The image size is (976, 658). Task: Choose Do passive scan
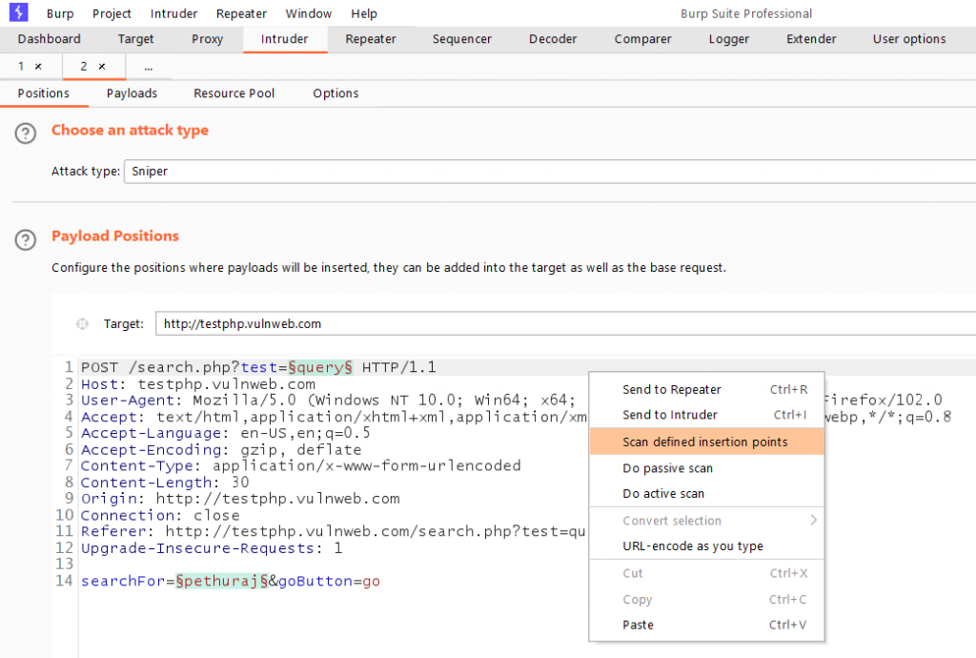click(706, 468)
